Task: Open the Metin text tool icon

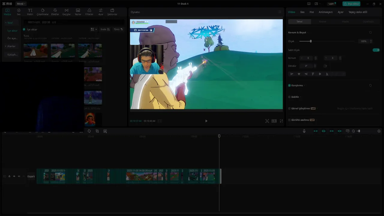Action: 30,10
